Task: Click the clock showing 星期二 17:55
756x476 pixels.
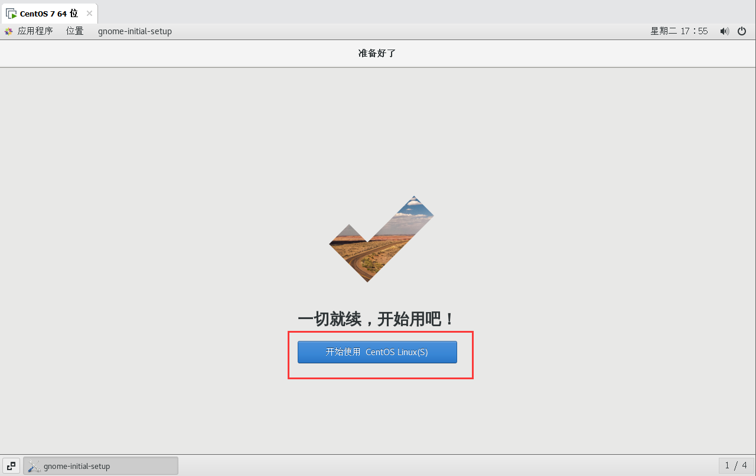Action: tap(679, 31)
